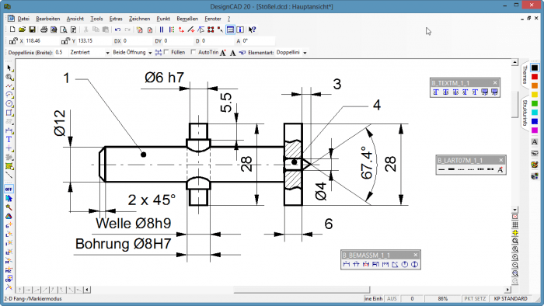Choose the thick solid line in B_LART07M_1_1 palette

pos(452,169)
